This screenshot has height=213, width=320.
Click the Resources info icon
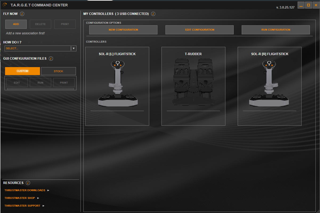pyautogui.click(x=28, y=183)
